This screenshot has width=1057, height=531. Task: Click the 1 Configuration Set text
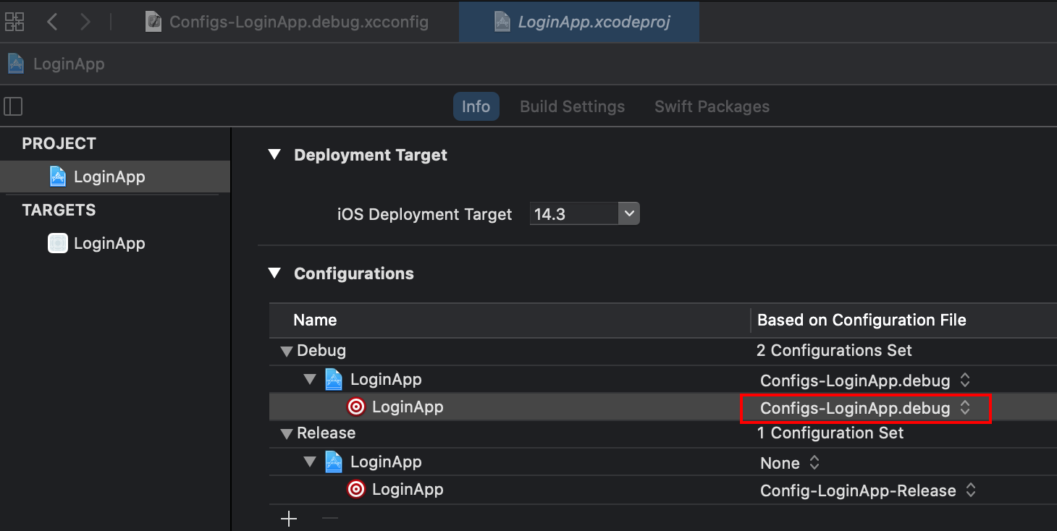tap(830, 433)
